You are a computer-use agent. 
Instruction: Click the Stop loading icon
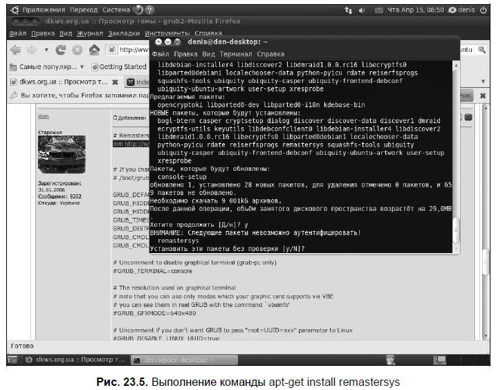(77, 50)
